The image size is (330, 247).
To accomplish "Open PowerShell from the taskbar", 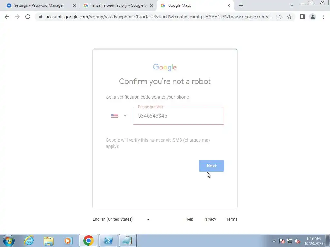I will (109, 241).
